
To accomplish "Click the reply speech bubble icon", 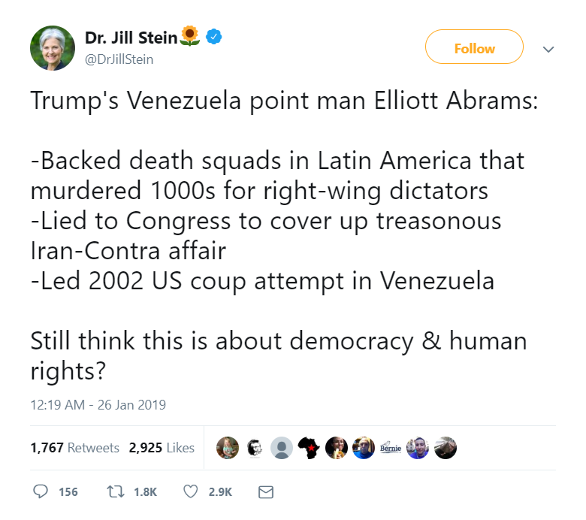I will coord(41,491).
